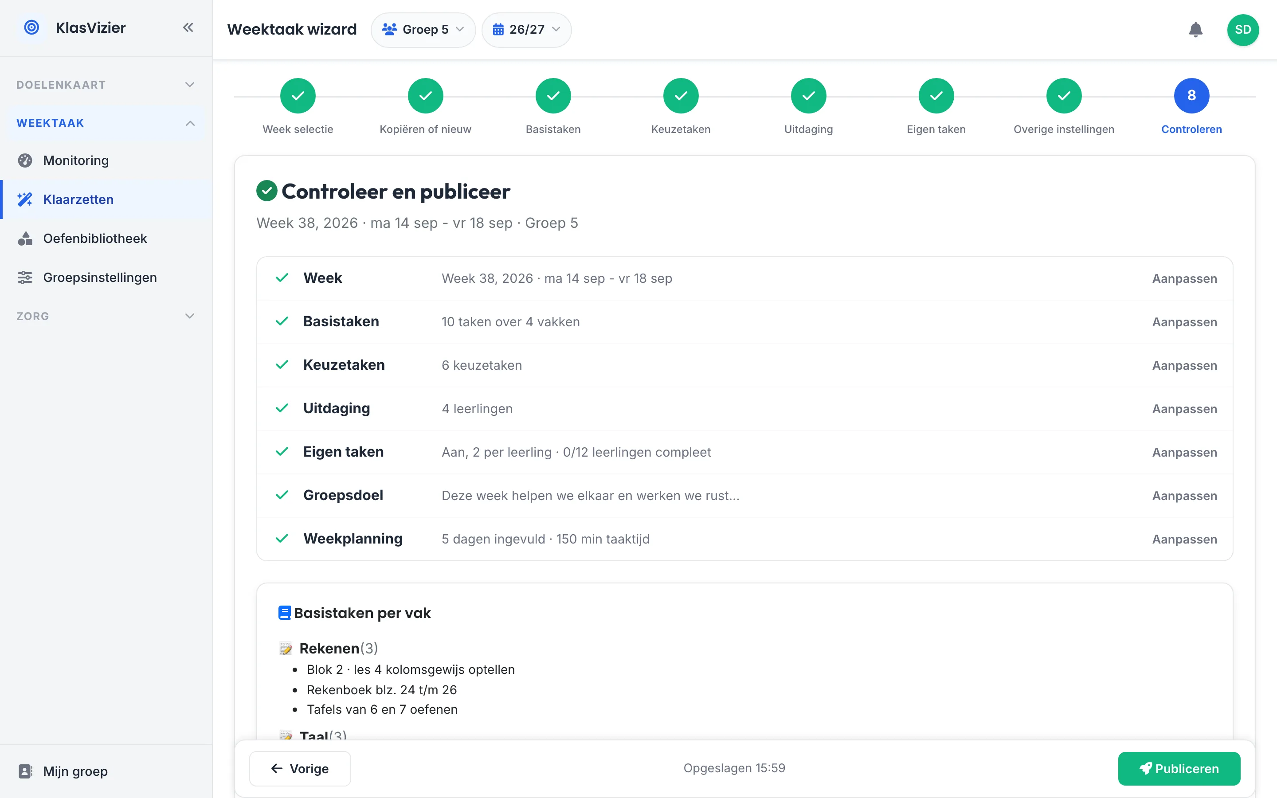Click Aanpassen for the Eigen taken row
The image size is (1277, 798).
pos(1184,452)
